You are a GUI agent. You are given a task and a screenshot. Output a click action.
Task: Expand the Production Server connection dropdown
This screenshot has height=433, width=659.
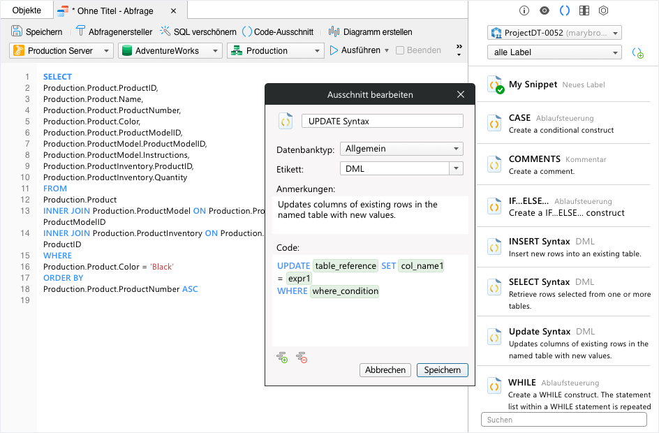tap(61, 51)
